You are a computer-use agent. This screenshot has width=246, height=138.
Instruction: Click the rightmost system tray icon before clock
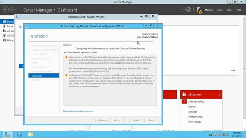point(228,135)
